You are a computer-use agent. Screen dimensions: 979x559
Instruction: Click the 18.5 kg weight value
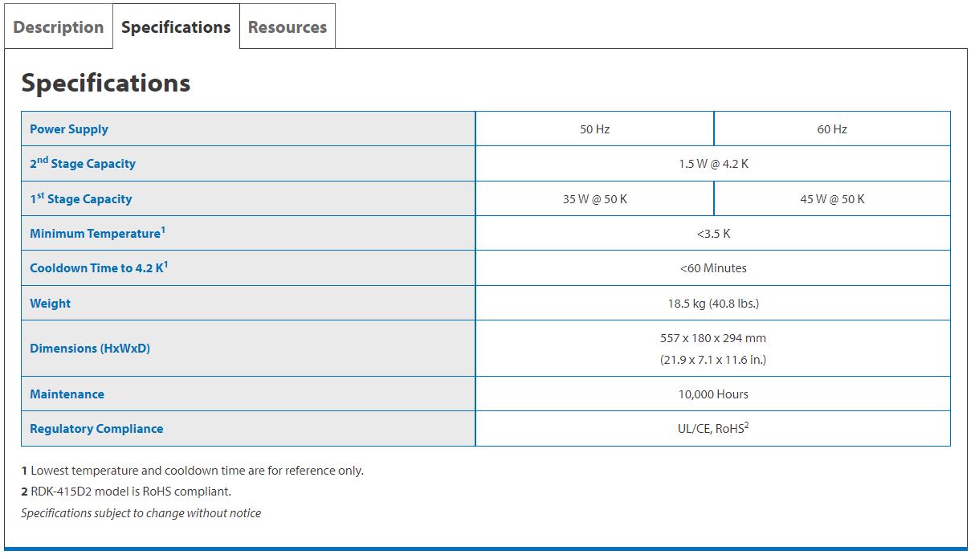pos(713,304)
